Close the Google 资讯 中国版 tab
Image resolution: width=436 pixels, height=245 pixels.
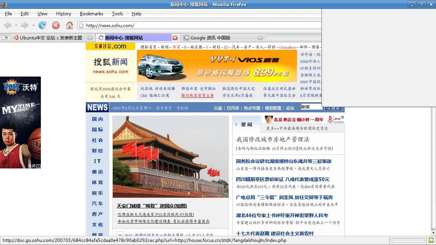pyautogui.click(x=260, y=38)
